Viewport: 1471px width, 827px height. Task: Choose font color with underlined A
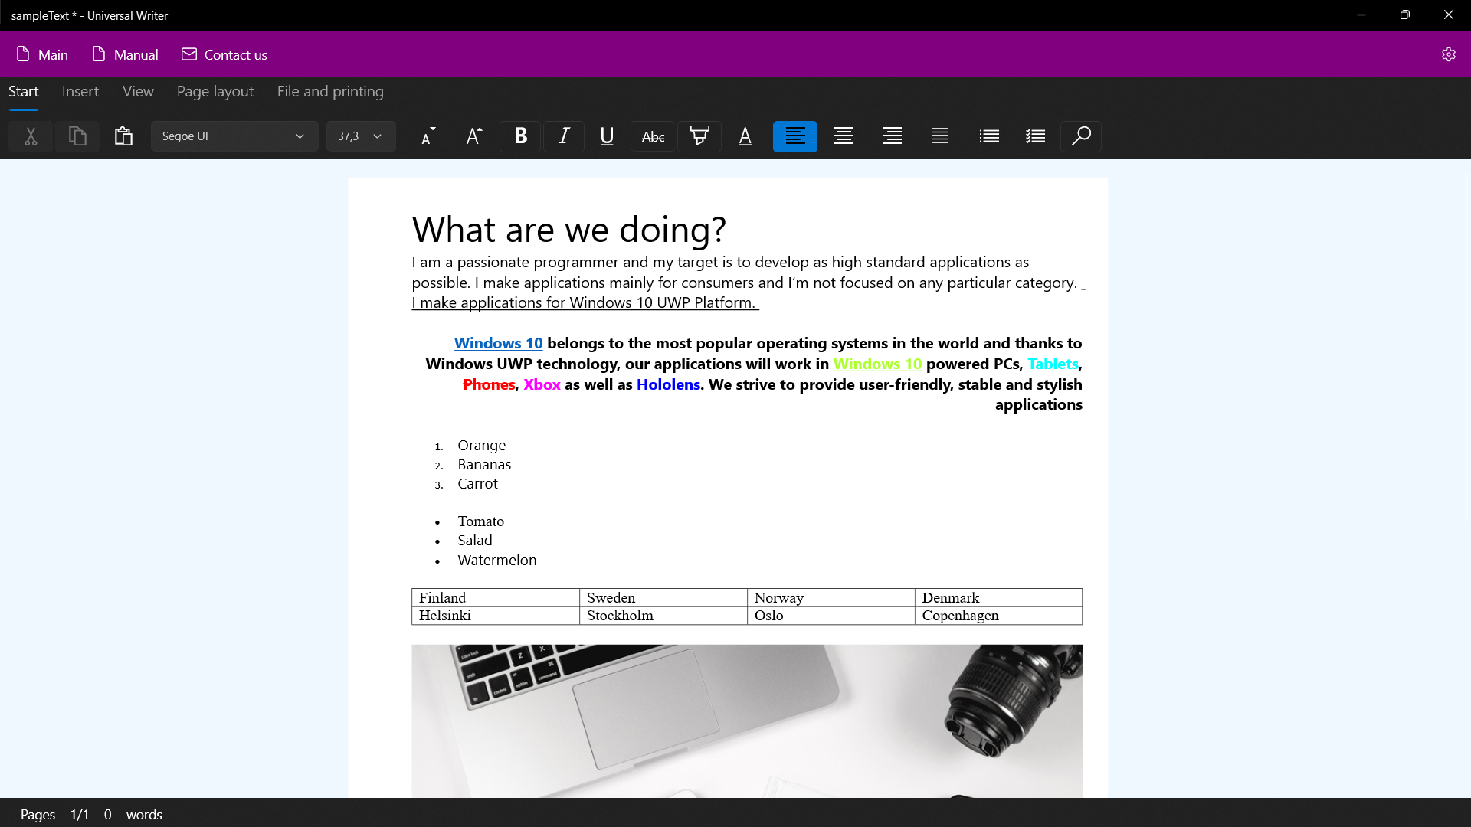point(745,136)
